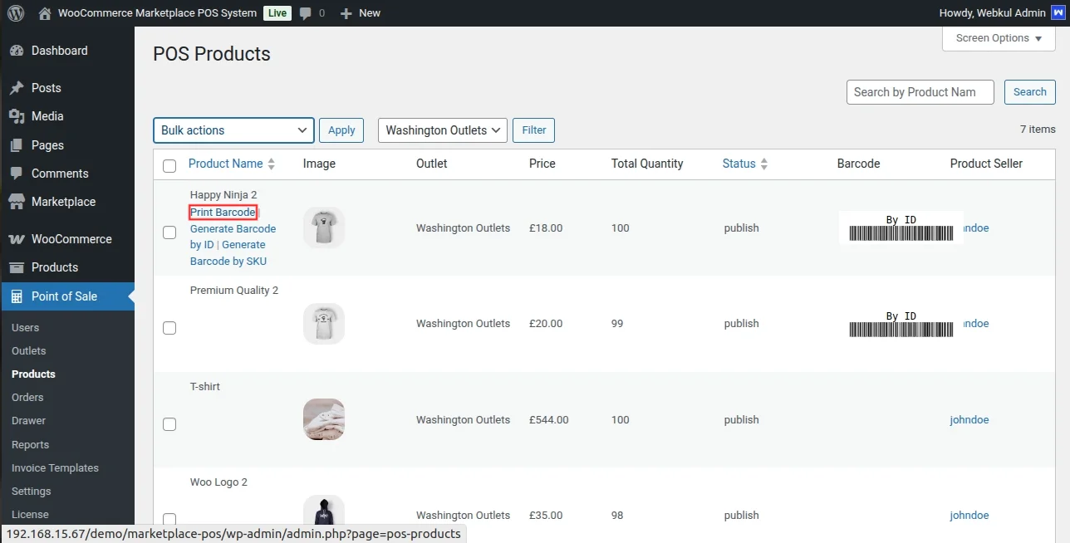Open the comments bubble icon in admin bar
The height and width of the screenshot is (543, 1070).
tap(306, 13)
